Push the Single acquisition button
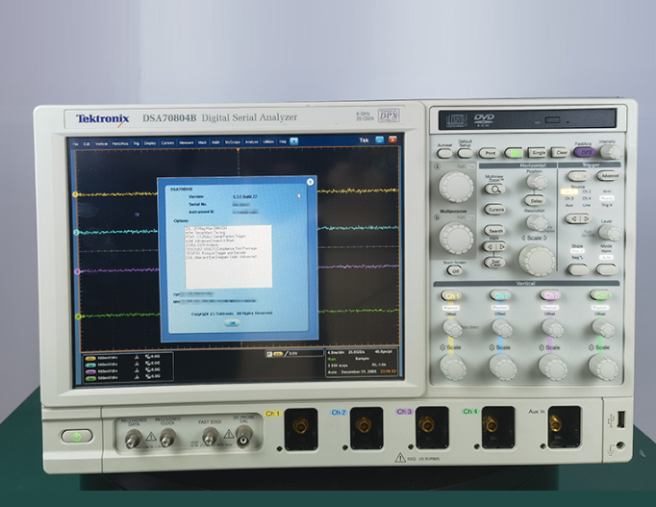 [x=538, y=153]
